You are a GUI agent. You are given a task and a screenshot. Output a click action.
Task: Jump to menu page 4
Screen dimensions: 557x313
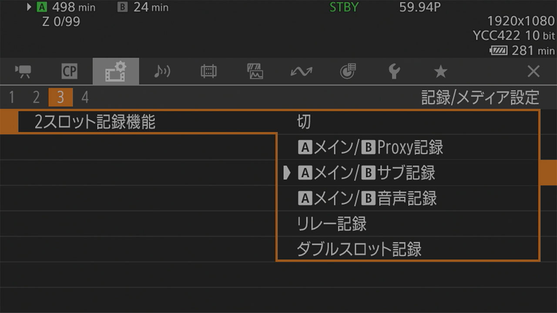pyautogui.click(x=85, y=97)
